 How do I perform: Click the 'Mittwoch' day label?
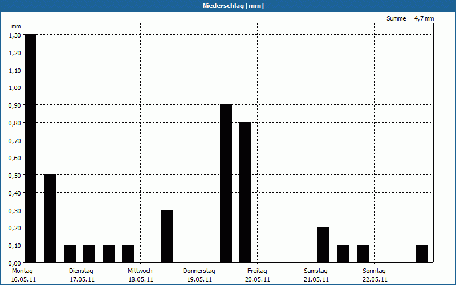140,271
